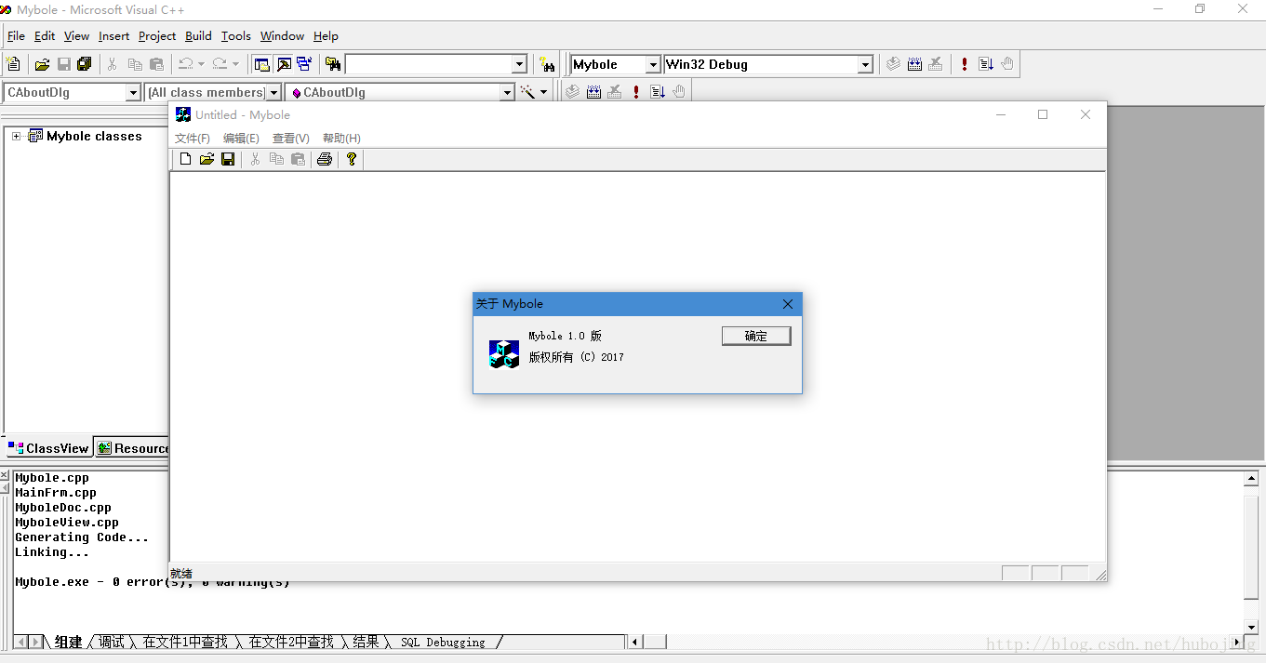Close the 关于 Mybole dialog

[x=788, y=304]
